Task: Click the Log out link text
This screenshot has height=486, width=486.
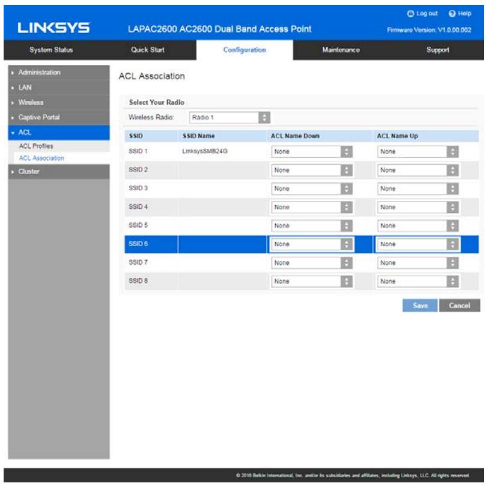Action: 427,14
